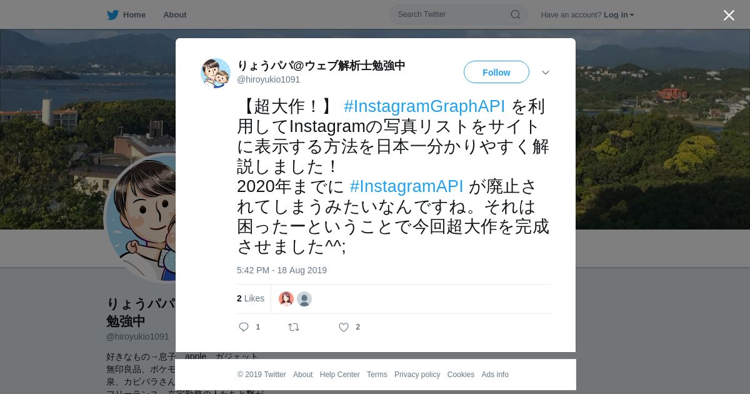This screenshot has height=394, width=750.
Task: Expand the tweet options chevron
Action: click(546, 73)
